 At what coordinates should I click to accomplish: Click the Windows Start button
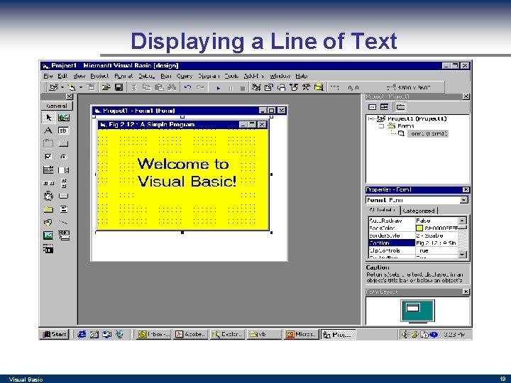[x=55, y=334]
